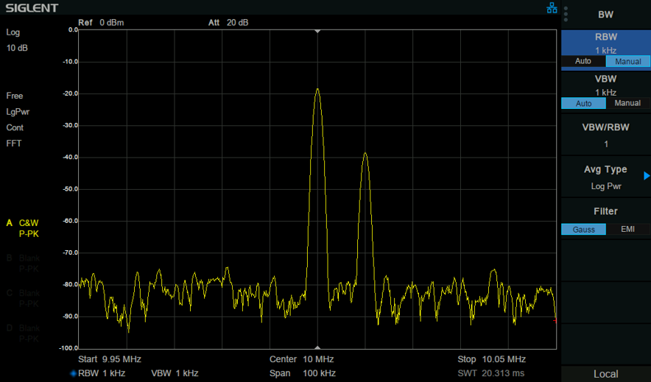The width and height of the screenshot is (651, 382).
Task: Set RBW mode to Auto
Action: pos(583,61)
